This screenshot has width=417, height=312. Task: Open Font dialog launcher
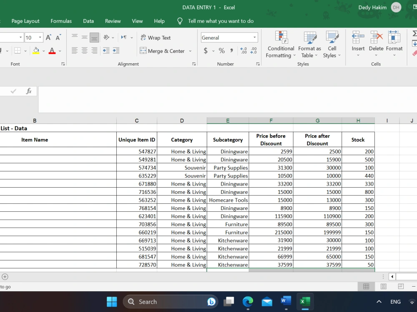(x=63, y=64)
